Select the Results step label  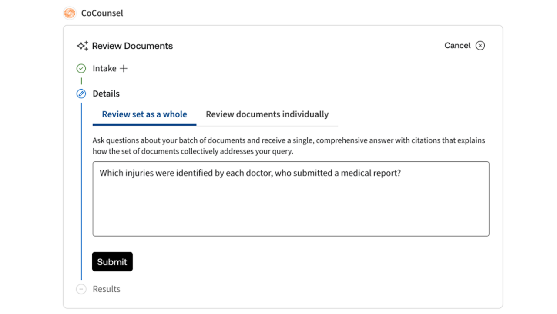(x=107, y=289)
